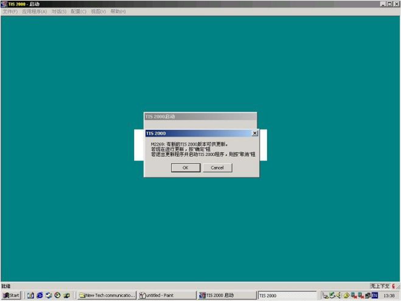Open the 对话(S) menu
Viewport: 401px width, 301px height.
[x=59, y=11]
